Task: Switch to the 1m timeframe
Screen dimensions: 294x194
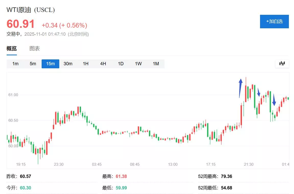Action: (x=15, y=64)
